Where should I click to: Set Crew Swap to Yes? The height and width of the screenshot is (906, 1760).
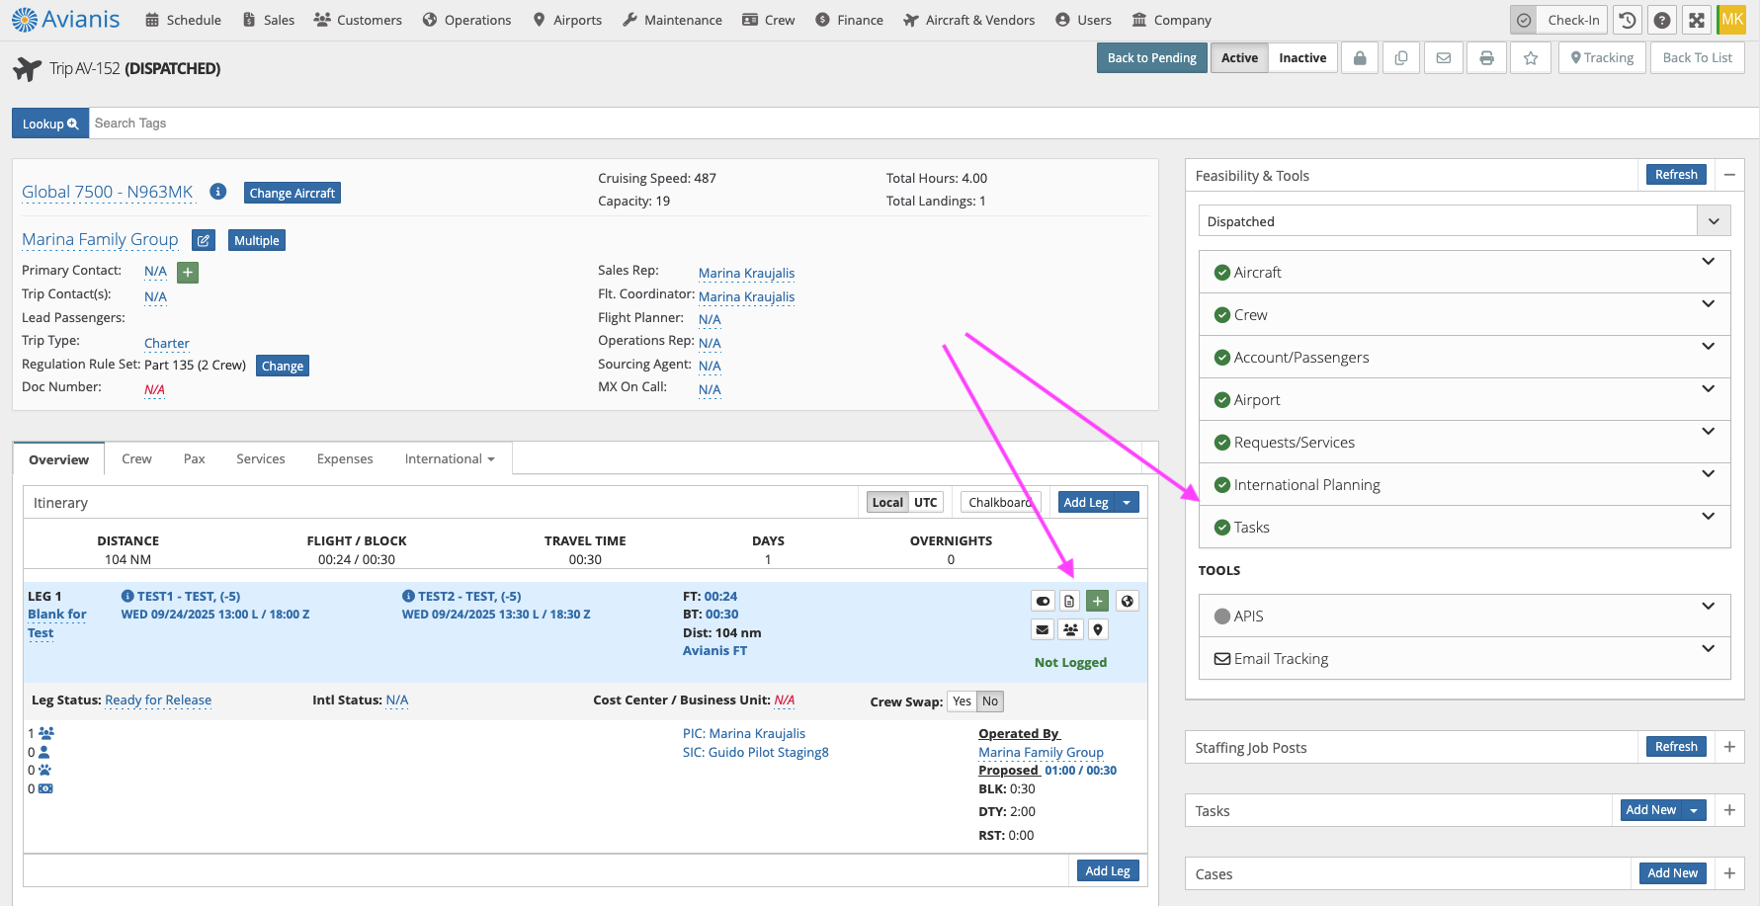tap(962, 701)
